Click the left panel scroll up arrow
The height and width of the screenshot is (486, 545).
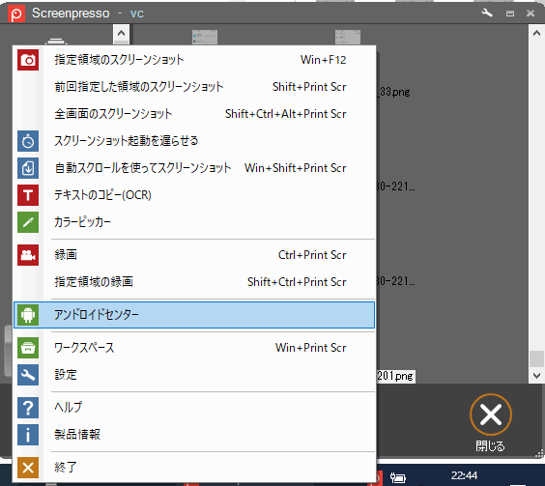[121, 34]
